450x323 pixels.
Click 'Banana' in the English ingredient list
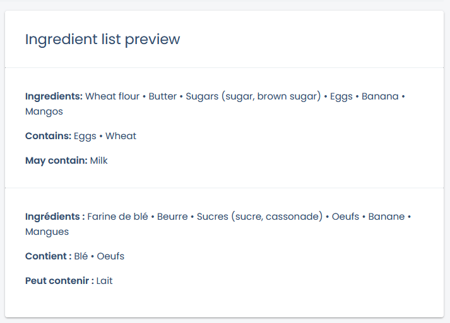pyautogui.click(x=380, y=96)
